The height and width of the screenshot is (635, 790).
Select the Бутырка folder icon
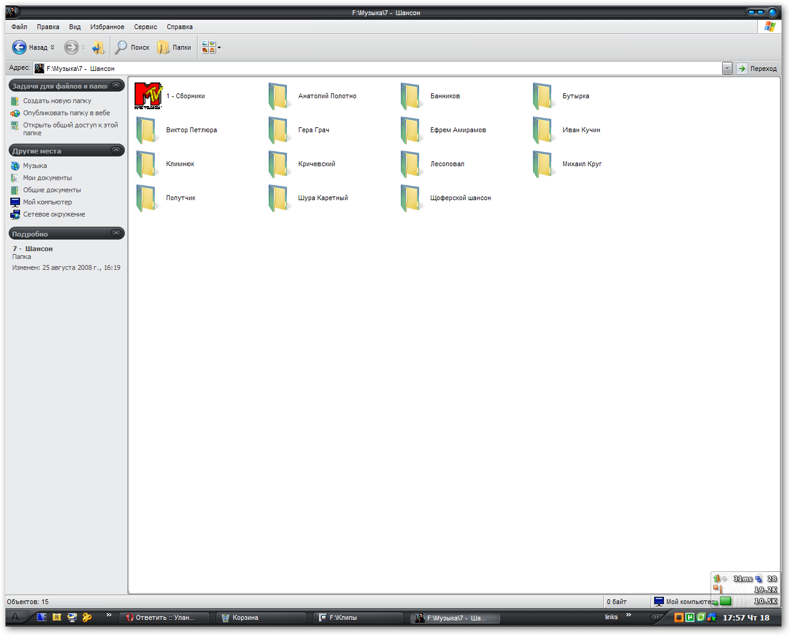[543, 96]
